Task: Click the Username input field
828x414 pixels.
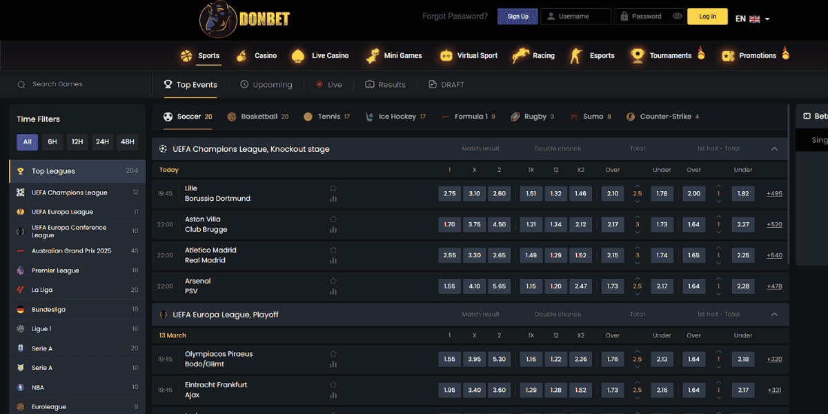Action: 576,16
